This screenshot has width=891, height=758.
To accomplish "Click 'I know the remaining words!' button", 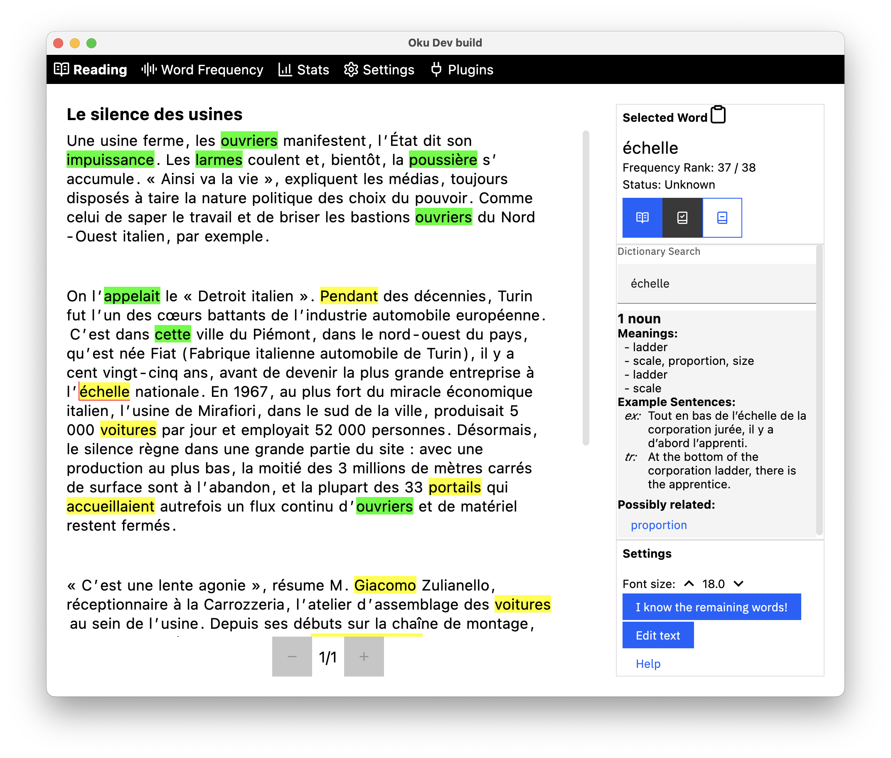I will [x=711, y=607].
